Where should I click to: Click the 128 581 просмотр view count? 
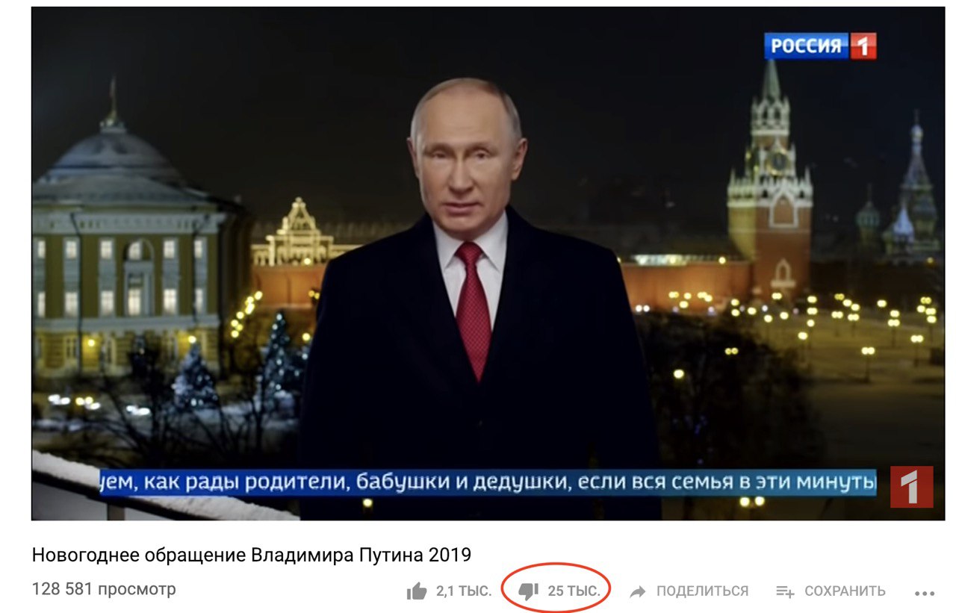tap(104, 589)
